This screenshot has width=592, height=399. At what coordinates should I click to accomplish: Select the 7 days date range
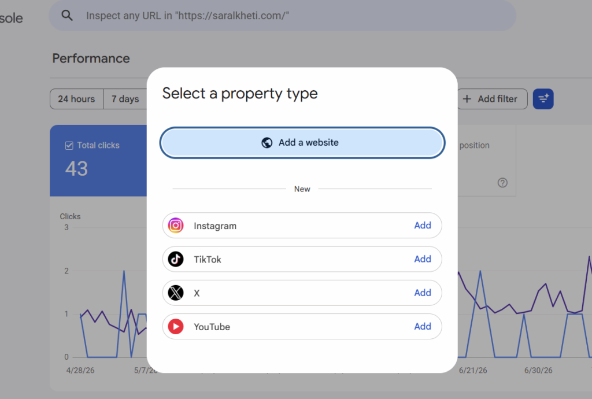125,99
